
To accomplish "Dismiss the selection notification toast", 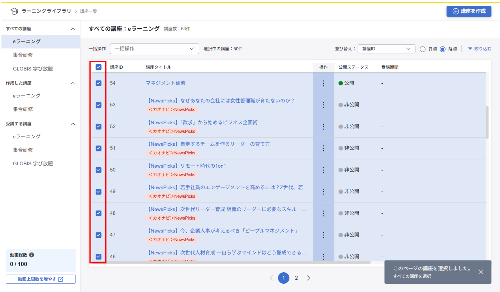I will [481, 272].
